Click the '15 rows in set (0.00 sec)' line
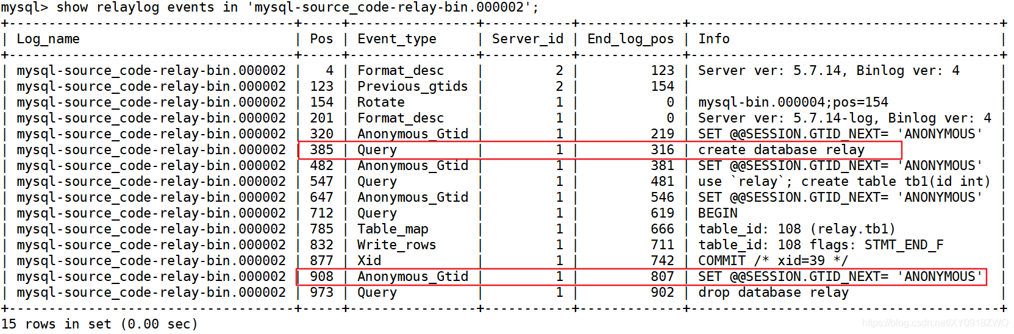1014x334 pixels. click(x=99, y=324)
